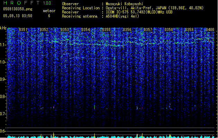Click the A504HB(yagi 4el) antenna text
The image size is (218, 138).
[x=122, y=16]
